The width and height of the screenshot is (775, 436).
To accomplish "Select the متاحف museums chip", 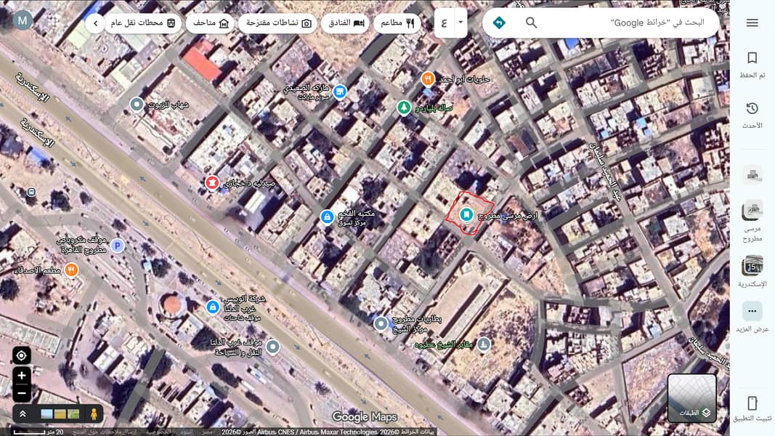I will click(x=211, y=23).
